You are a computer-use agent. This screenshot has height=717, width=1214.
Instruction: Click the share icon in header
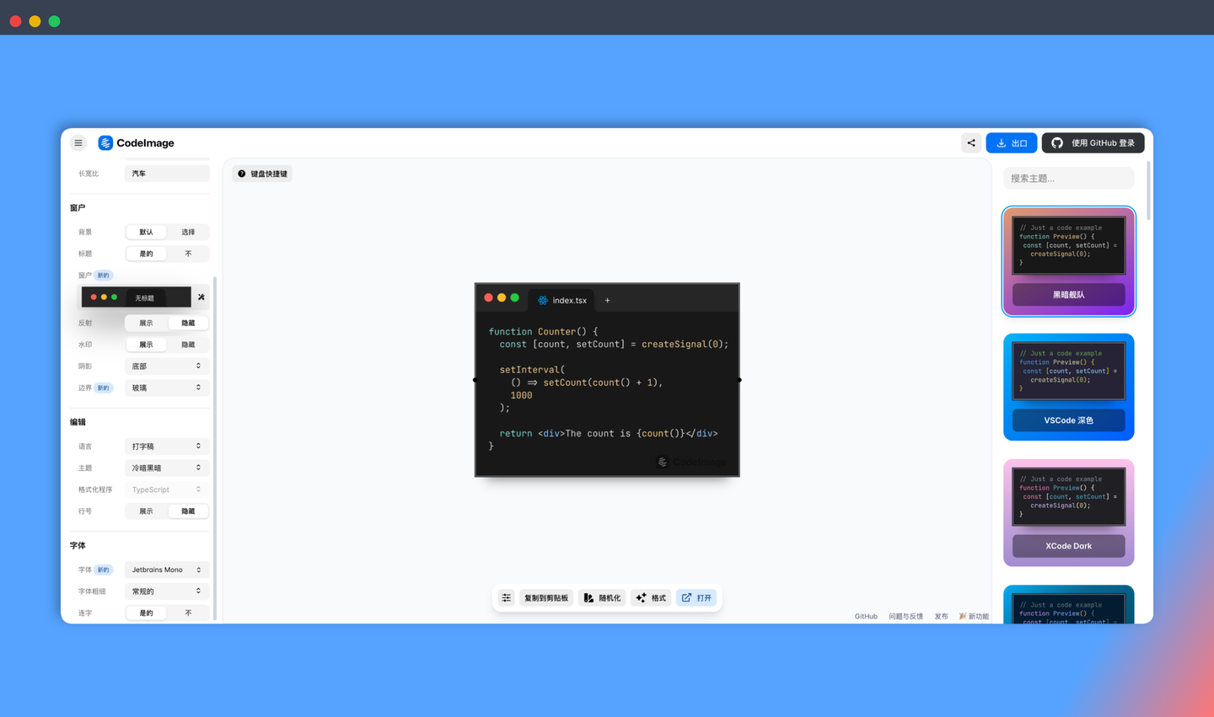point(971,143)
